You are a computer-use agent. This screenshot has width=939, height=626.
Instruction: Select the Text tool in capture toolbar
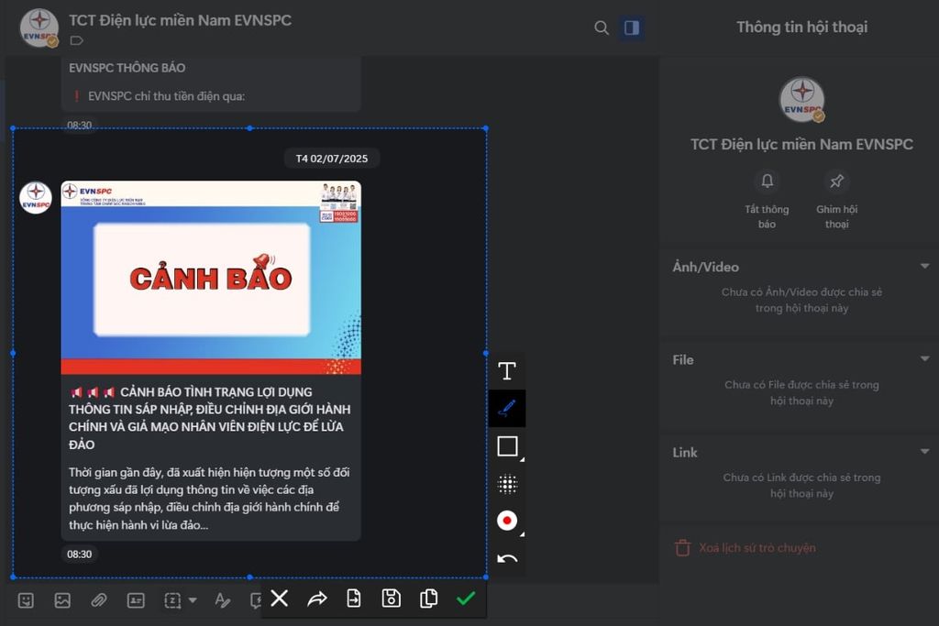(507, 371)
